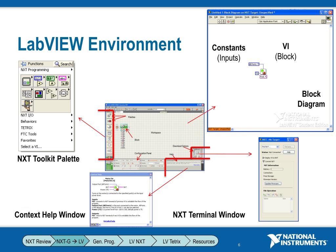Open the View menu in Block Diagram
336x252 pixels.
(x=222, y=17)
